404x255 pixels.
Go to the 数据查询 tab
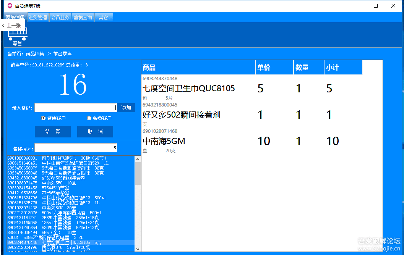83,18
